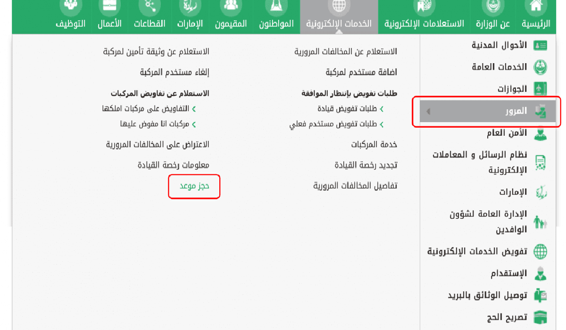The image size is (566, 330).
Task: Expand vehicles I own authorizations (التفاويض على مركبات املكها) chevron
Action: 194,109
